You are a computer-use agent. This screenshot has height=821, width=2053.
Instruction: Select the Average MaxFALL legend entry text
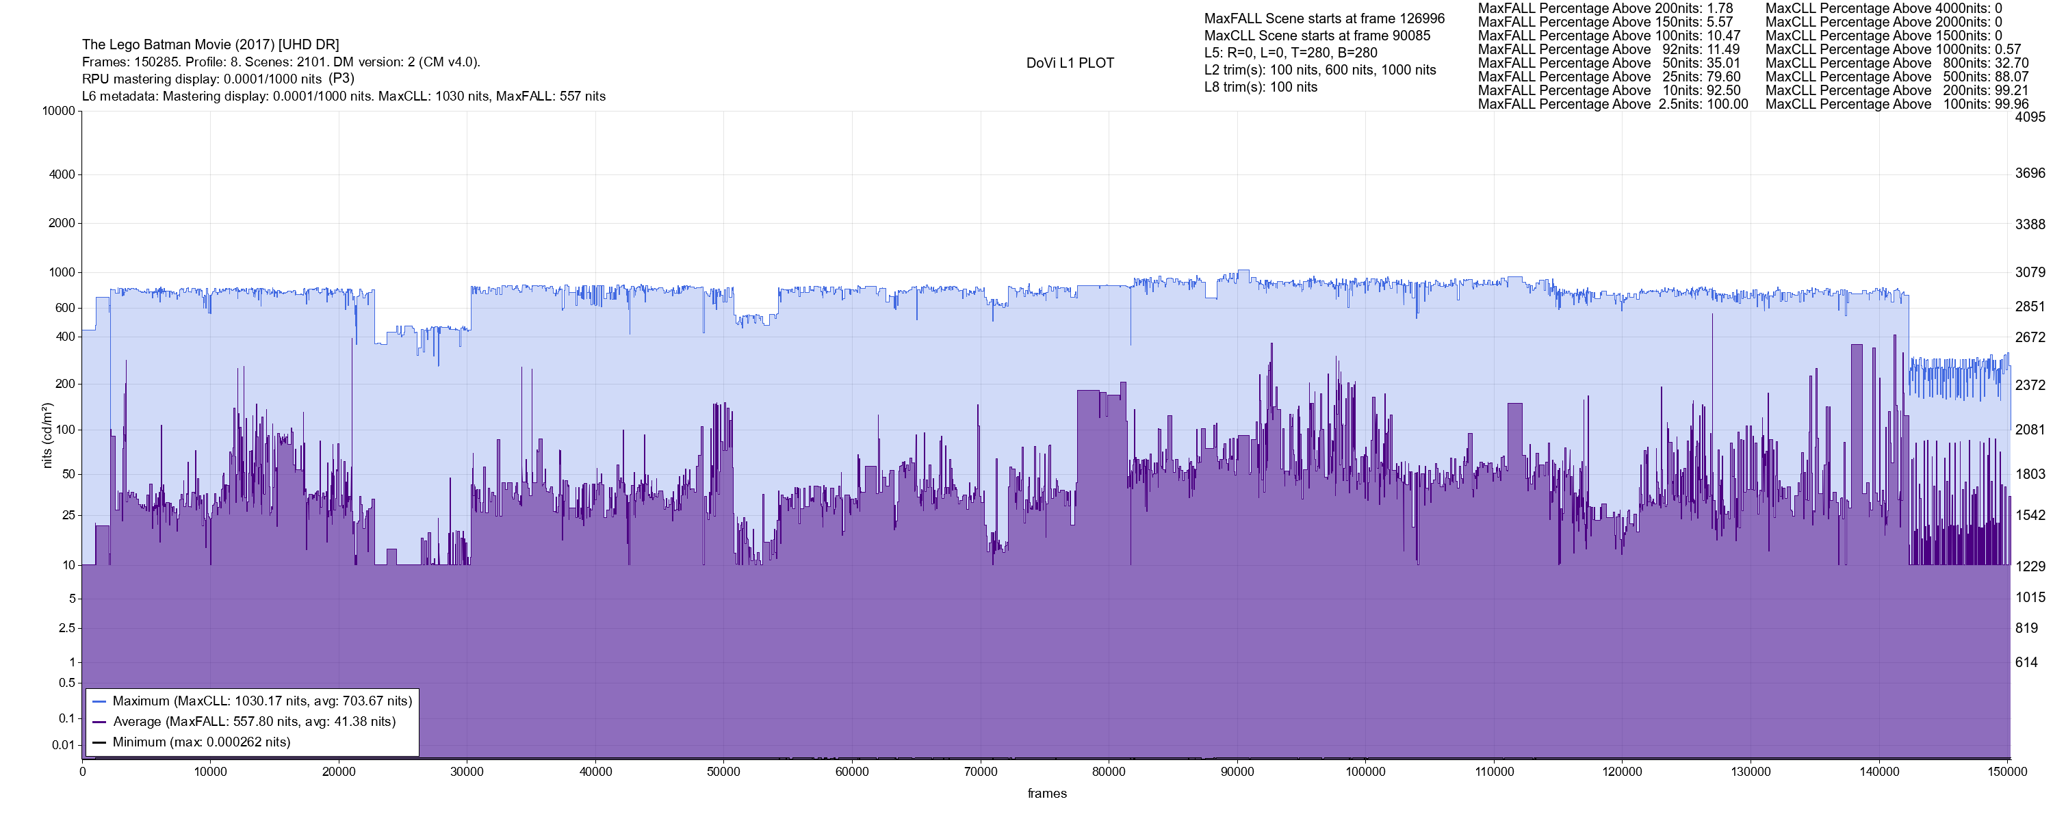pos(255,722)
